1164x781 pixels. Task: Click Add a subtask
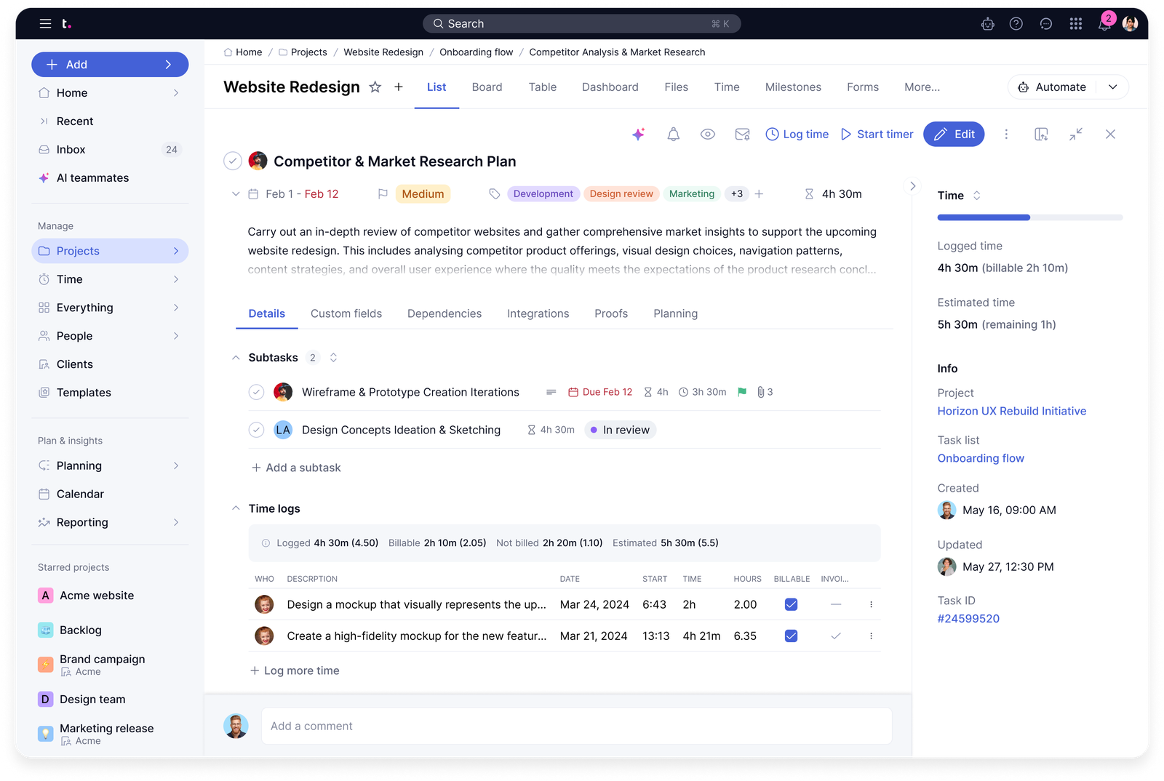pyautogui.click(x=296, y=468)
